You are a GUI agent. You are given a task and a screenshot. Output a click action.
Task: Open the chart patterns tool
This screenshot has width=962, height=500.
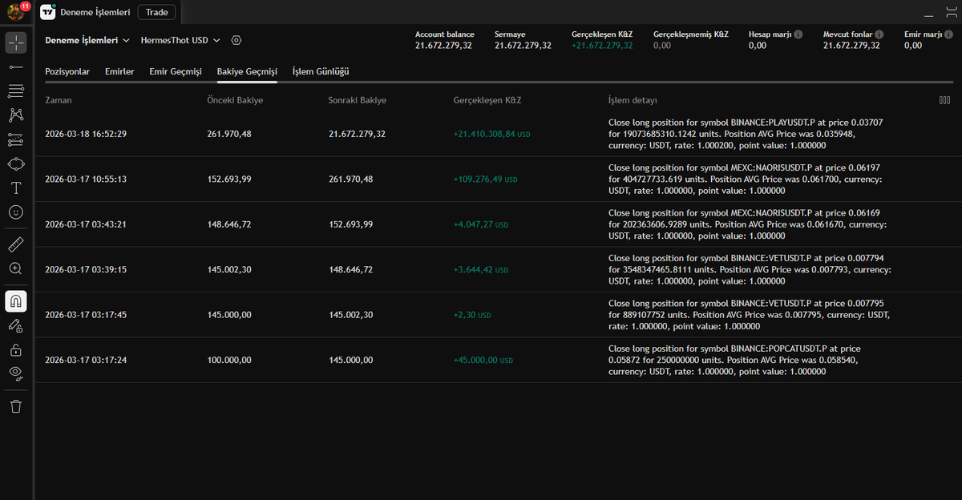pyautogui.click(x=16, y=115)
